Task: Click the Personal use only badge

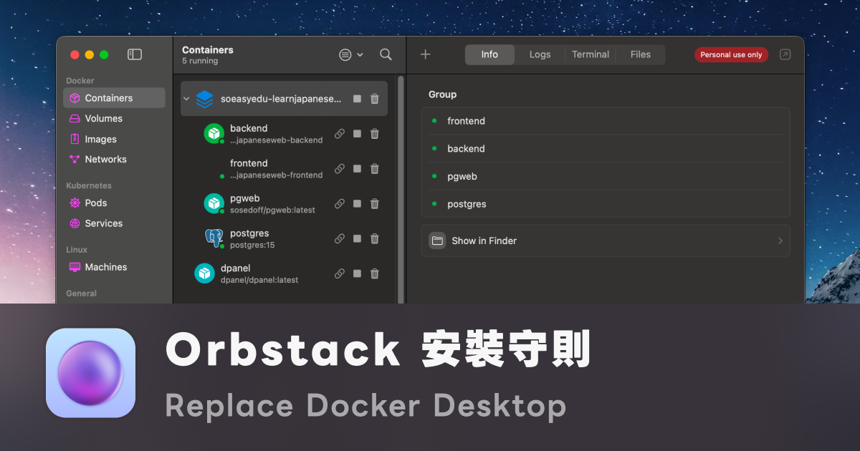Action: pyautogui.click(x=731, y=54)
